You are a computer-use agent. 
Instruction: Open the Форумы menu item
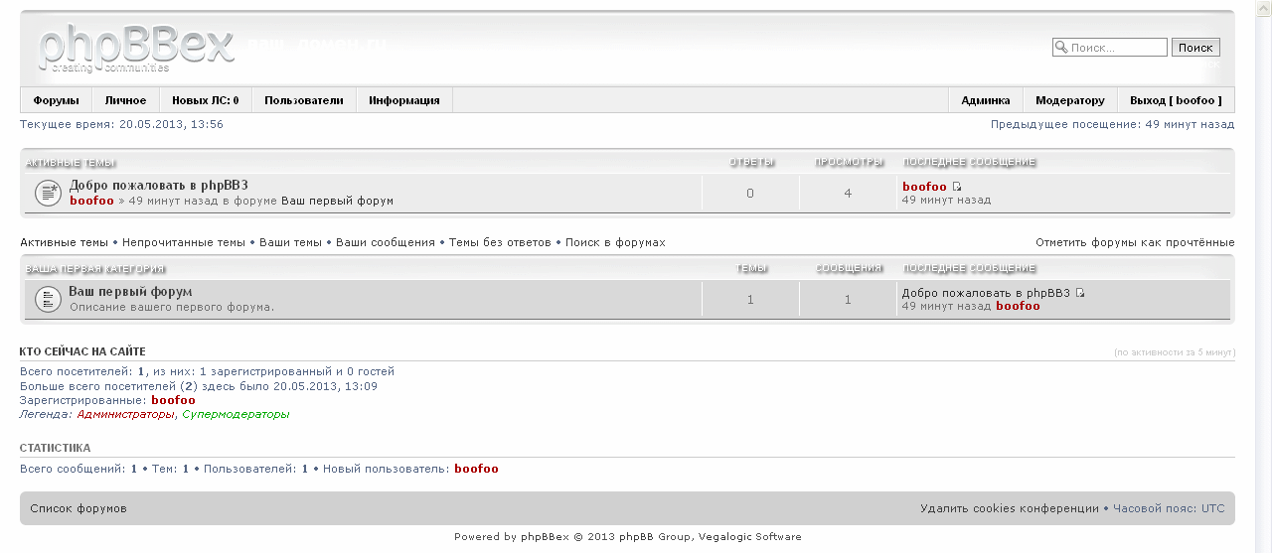coord(56,100)
